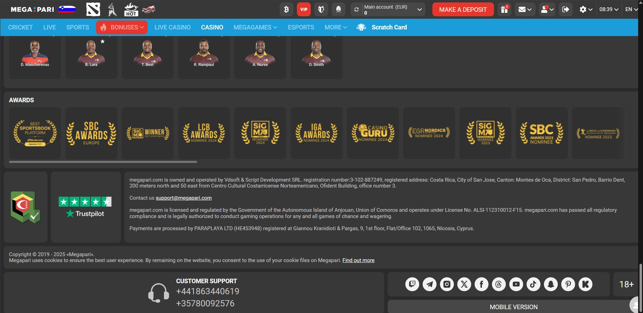Open the settings gear dropdown
The height and width of the screenshot is (313, 643).
[x=586, y=9]
